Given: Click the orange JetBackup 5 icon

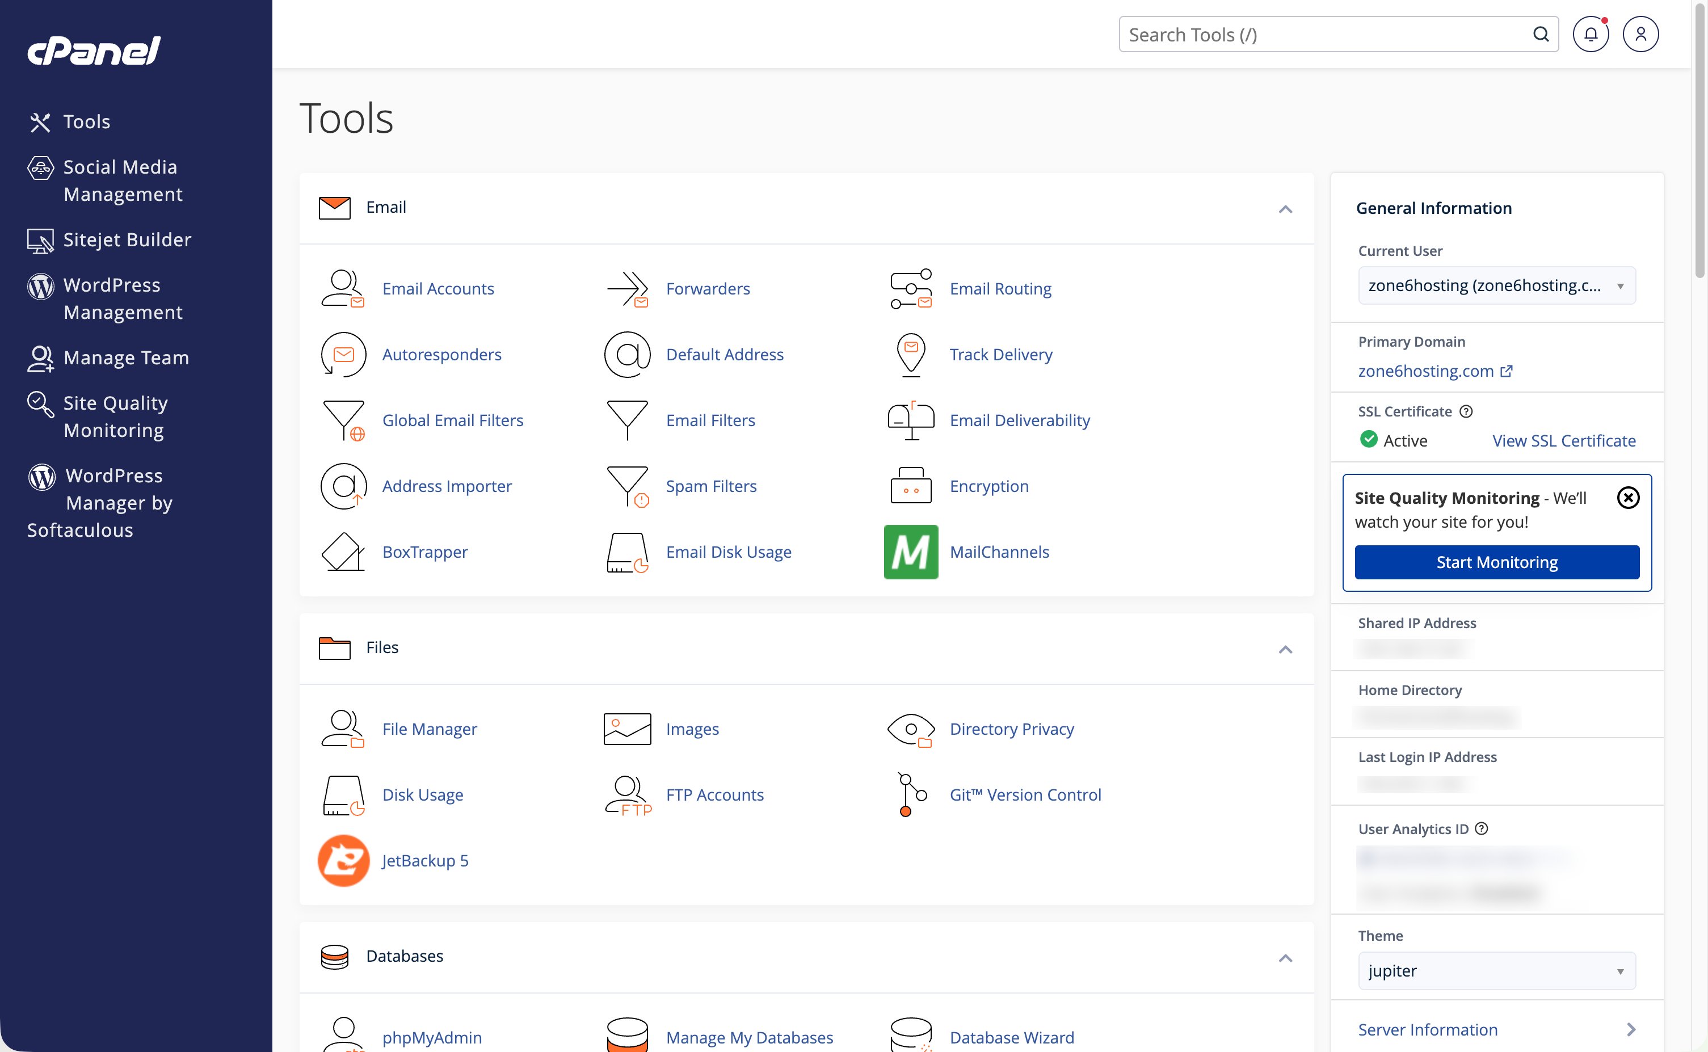Looking at the screenshot, I should tap(343, 860).
